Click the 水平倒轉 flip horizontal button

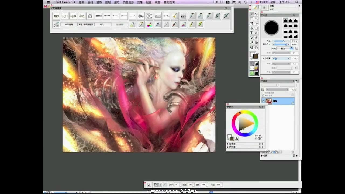69,25
